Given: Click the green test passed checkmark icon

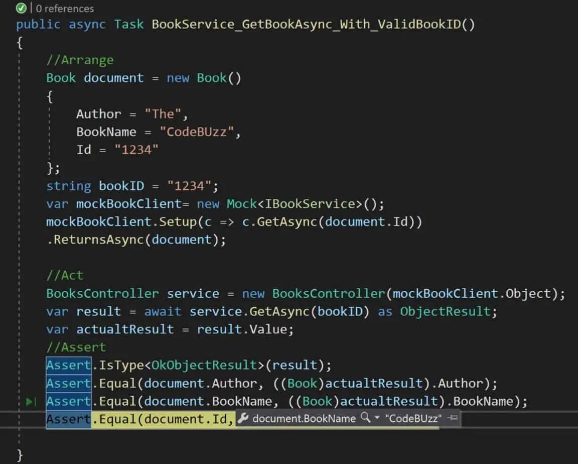Looking at the screenshot, I should tap(21, 8).
